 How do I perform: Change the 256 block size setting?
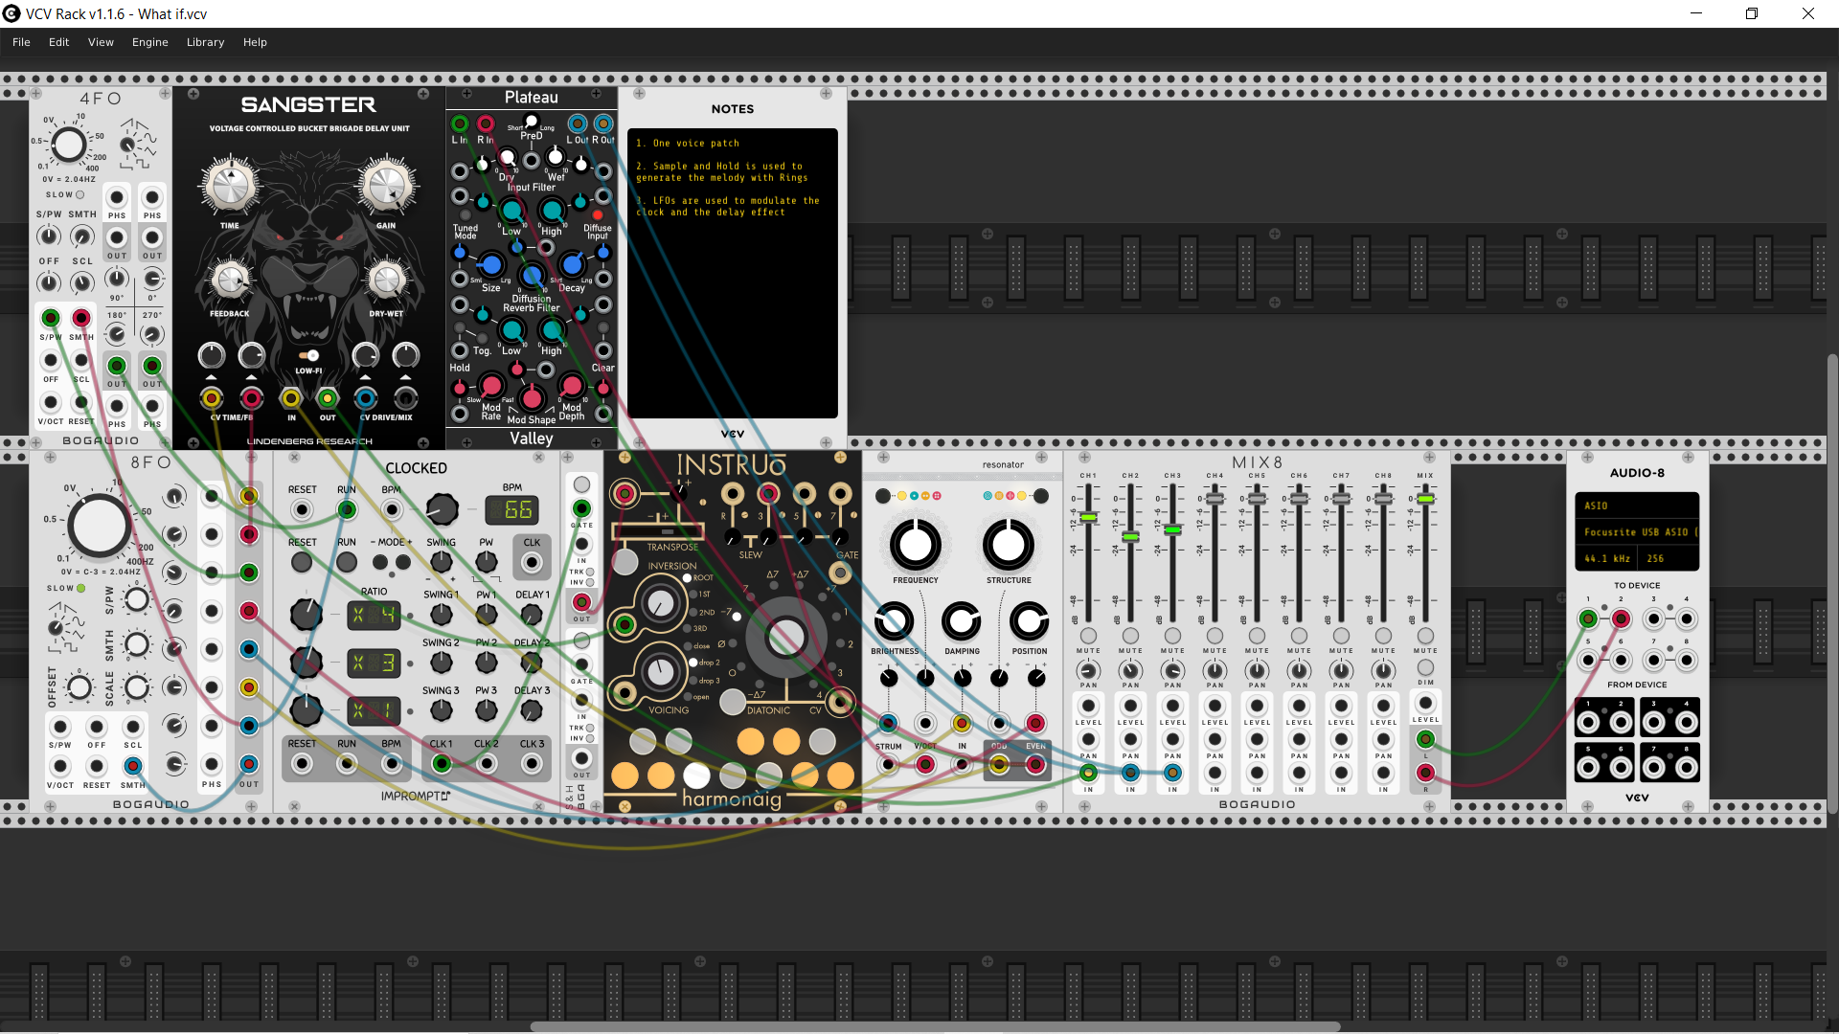(1669, 558)
